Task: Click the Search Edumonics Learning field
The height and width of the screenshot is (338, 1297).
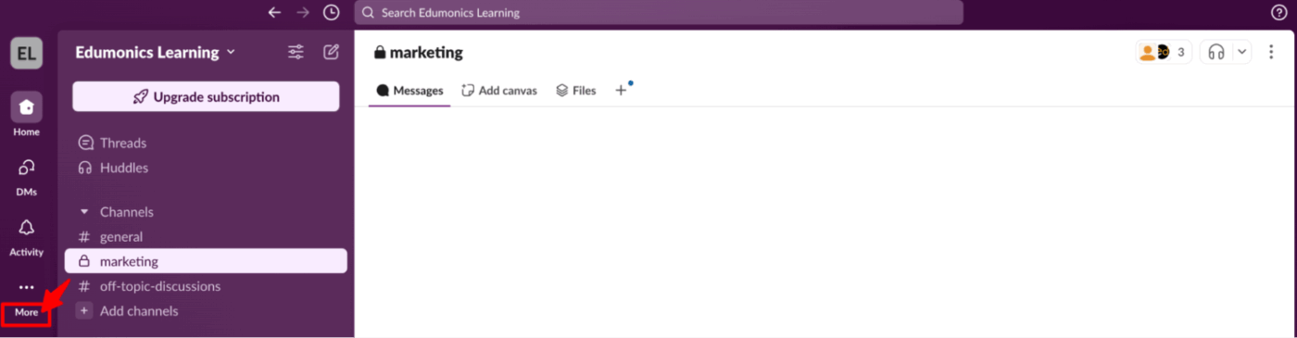Action: (659, 13)
